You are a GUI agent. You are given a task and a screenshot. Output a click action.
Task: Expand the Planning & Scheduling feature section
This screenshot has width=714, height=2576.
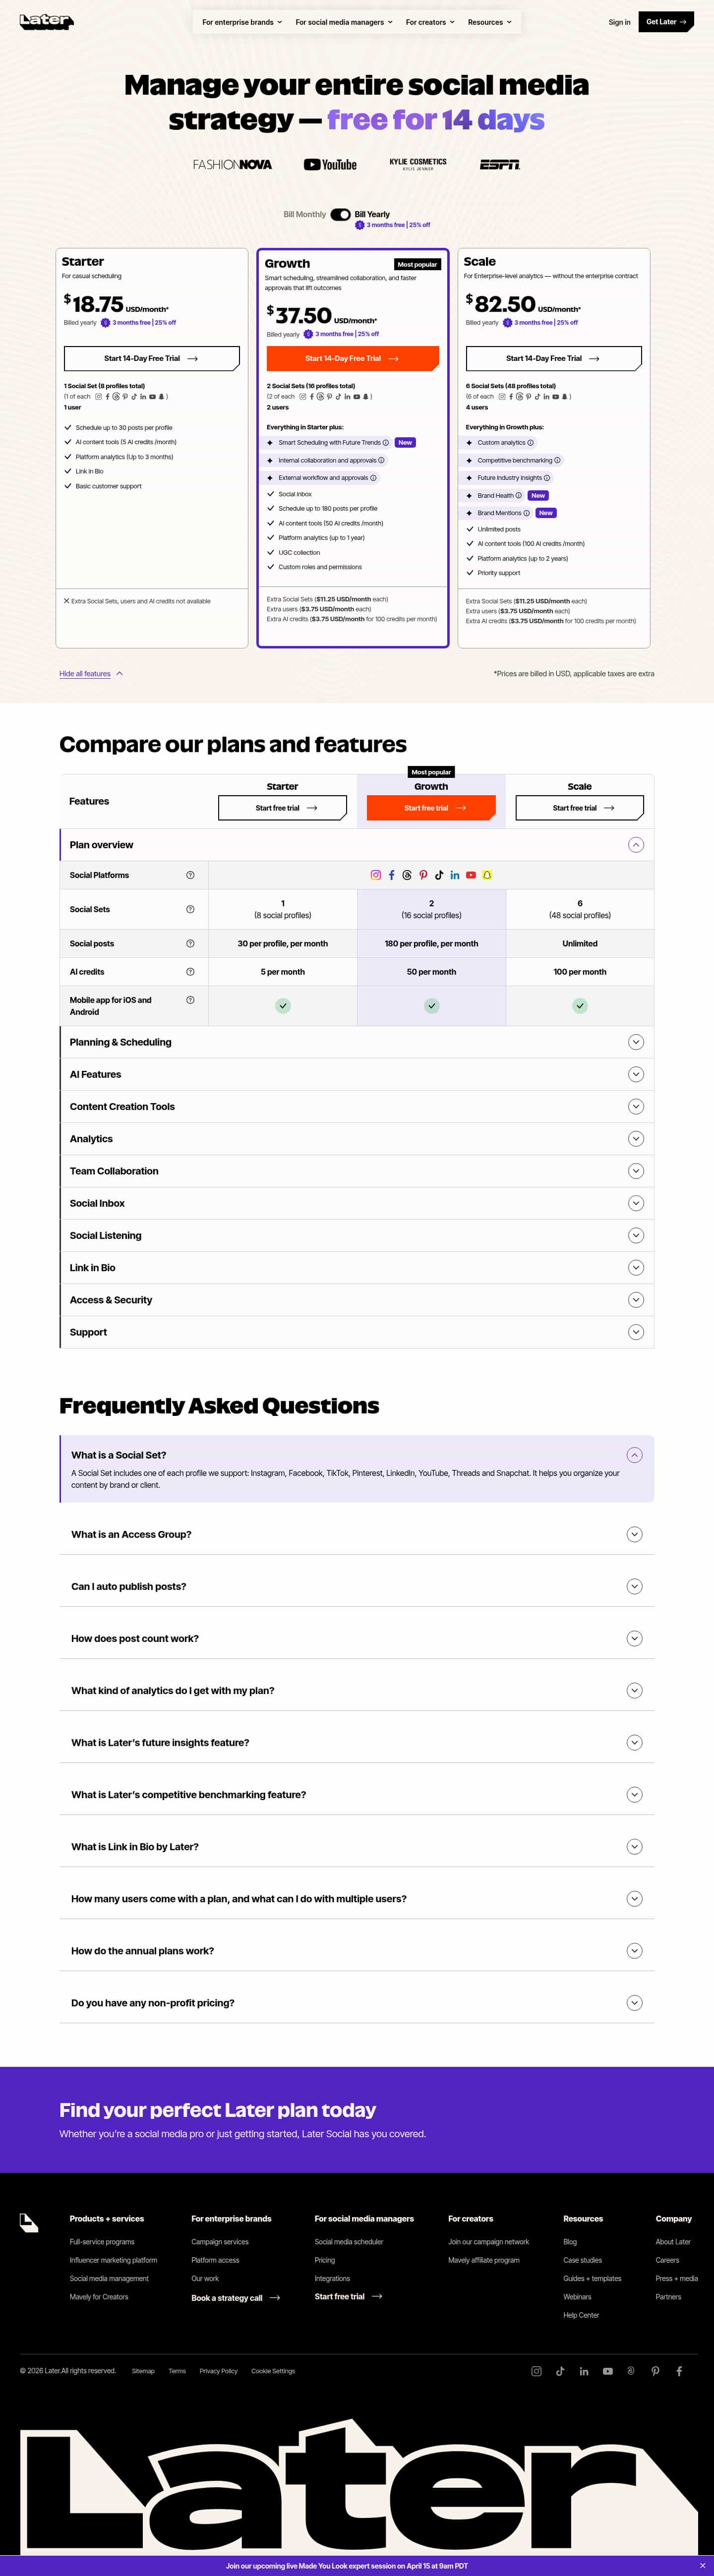[635, 1042]
